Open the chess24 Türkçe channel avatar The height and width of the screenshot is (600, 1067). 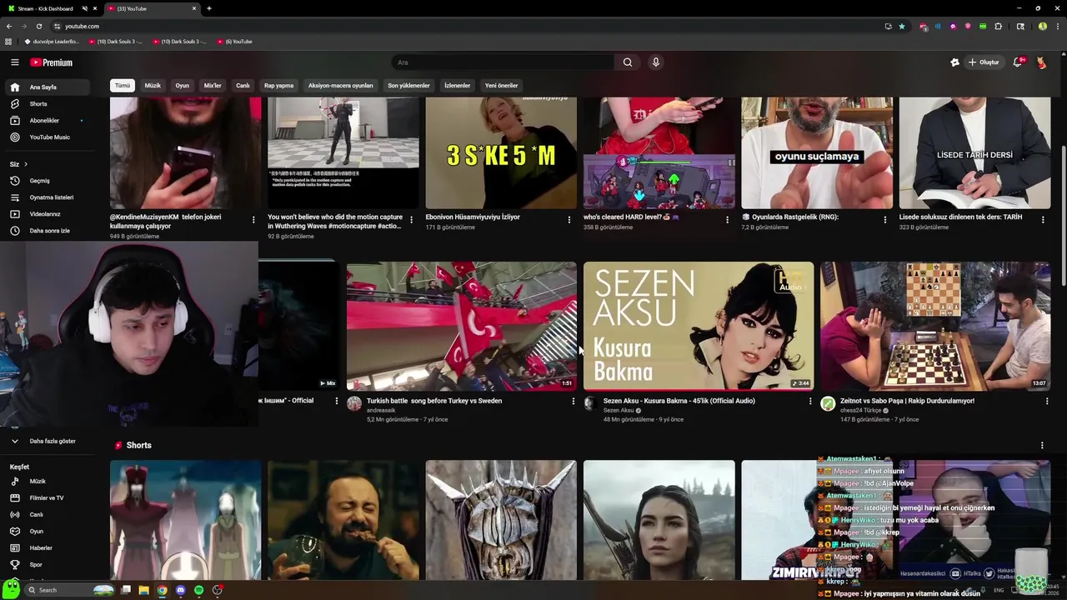(828, 404)
